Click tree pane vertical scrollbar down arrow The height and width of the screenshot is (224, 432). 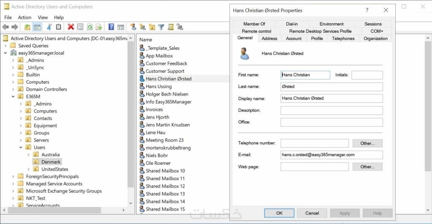click(131, 203)
